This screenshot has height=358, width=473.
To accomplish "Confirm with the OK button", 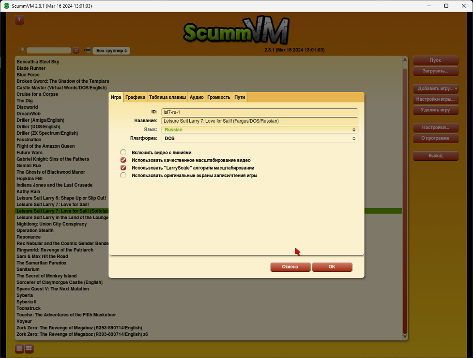I will pyautogui.click(x=332, y=267).
